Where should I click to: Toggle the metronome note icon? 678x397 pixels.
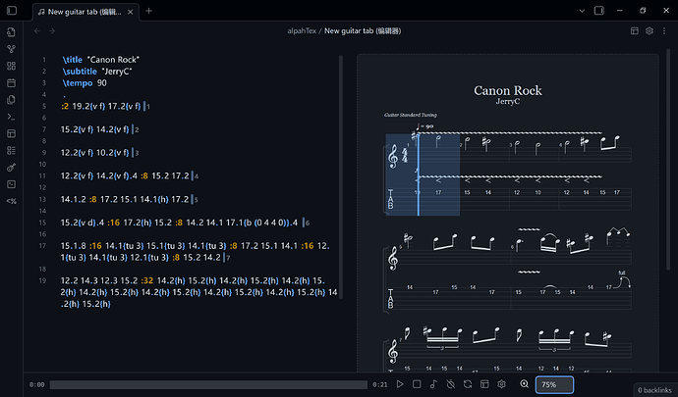pyautogui.click(x=433, y=384)
